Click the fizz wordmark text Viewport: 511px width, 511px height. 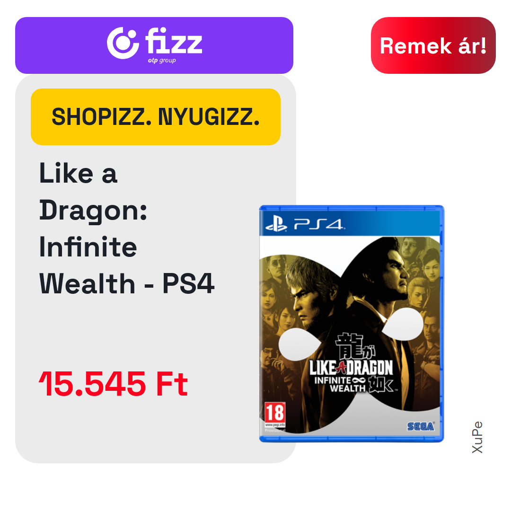pos(174,41)
